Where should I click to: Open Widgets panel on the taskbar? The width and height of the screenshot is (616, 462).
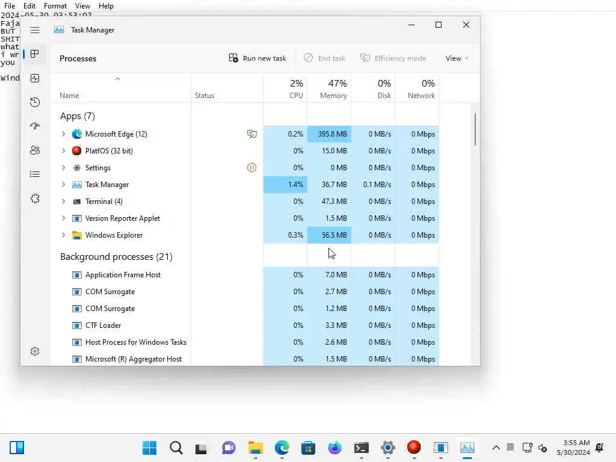coord(17,448)
